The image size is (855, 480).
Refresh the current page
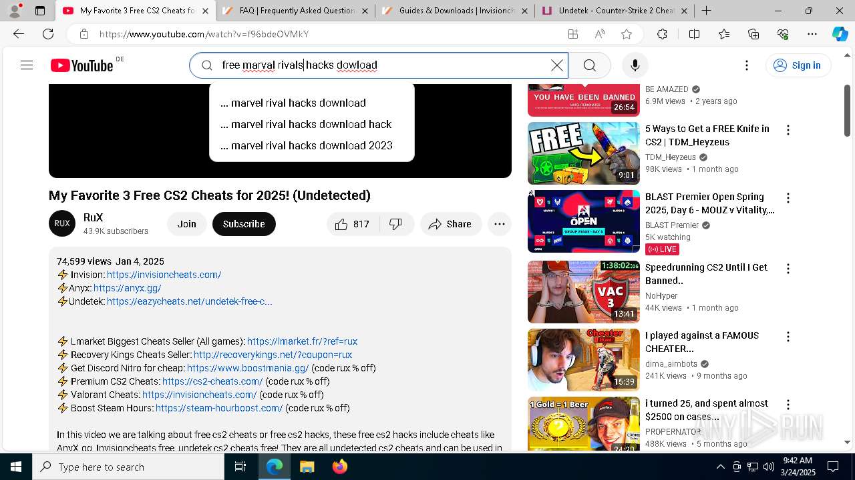pyautogui.click(x=48, y=34)
